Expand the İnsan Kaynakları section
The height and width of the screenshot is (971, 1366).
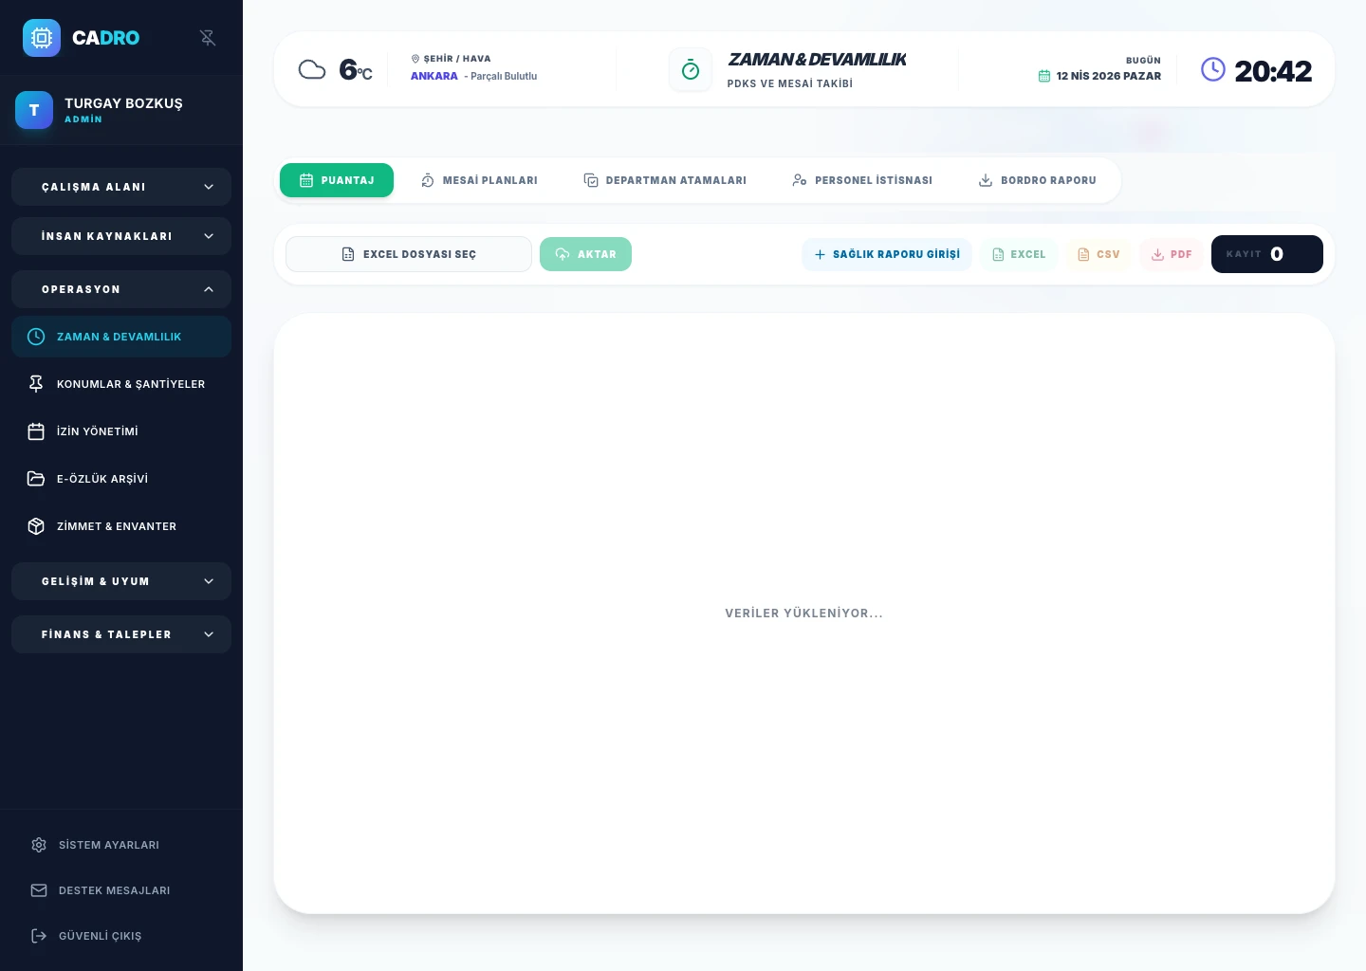121,236
